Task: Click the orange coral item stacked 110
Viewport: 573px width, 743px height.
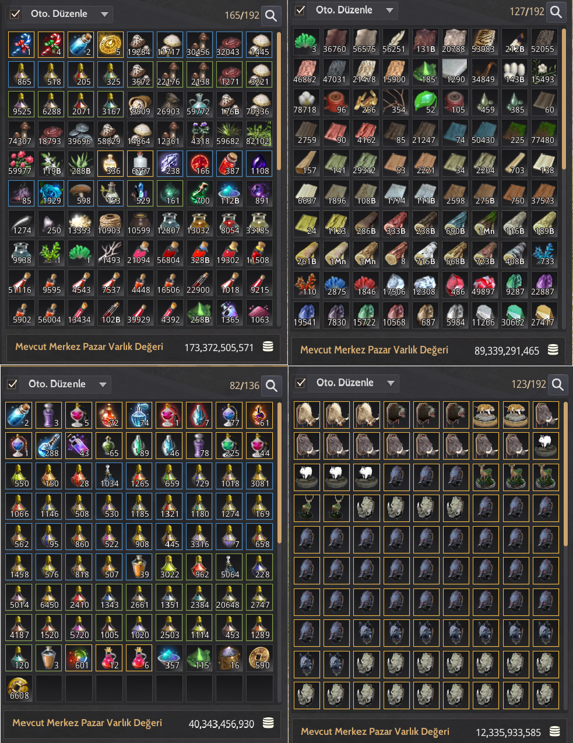Action: tap(307, 285)
